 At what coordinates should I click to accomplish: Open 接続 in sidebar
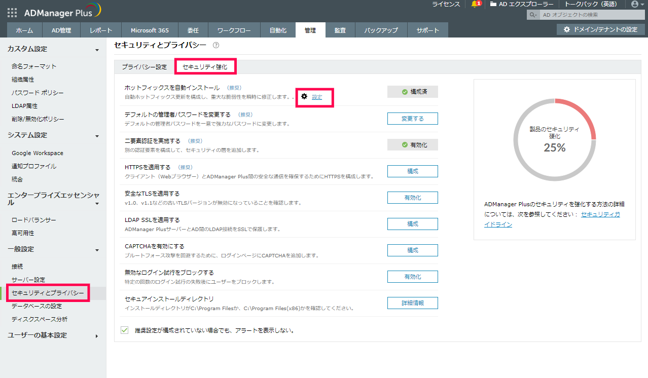(x=17, y=267)
